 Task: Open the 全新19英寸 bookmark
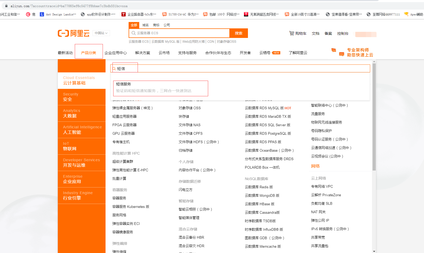[x=302, y=14]
